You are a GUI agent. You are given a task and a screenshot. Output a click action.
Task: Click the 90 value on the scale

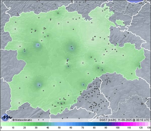[x=106, y=128]
